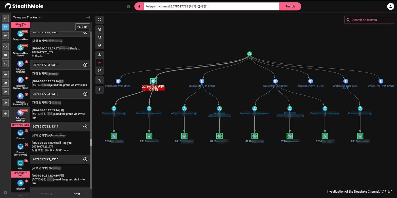The width and height of the screenshot is (397, 198).
Task: Select branch layout icon
Action: point(100,71)
